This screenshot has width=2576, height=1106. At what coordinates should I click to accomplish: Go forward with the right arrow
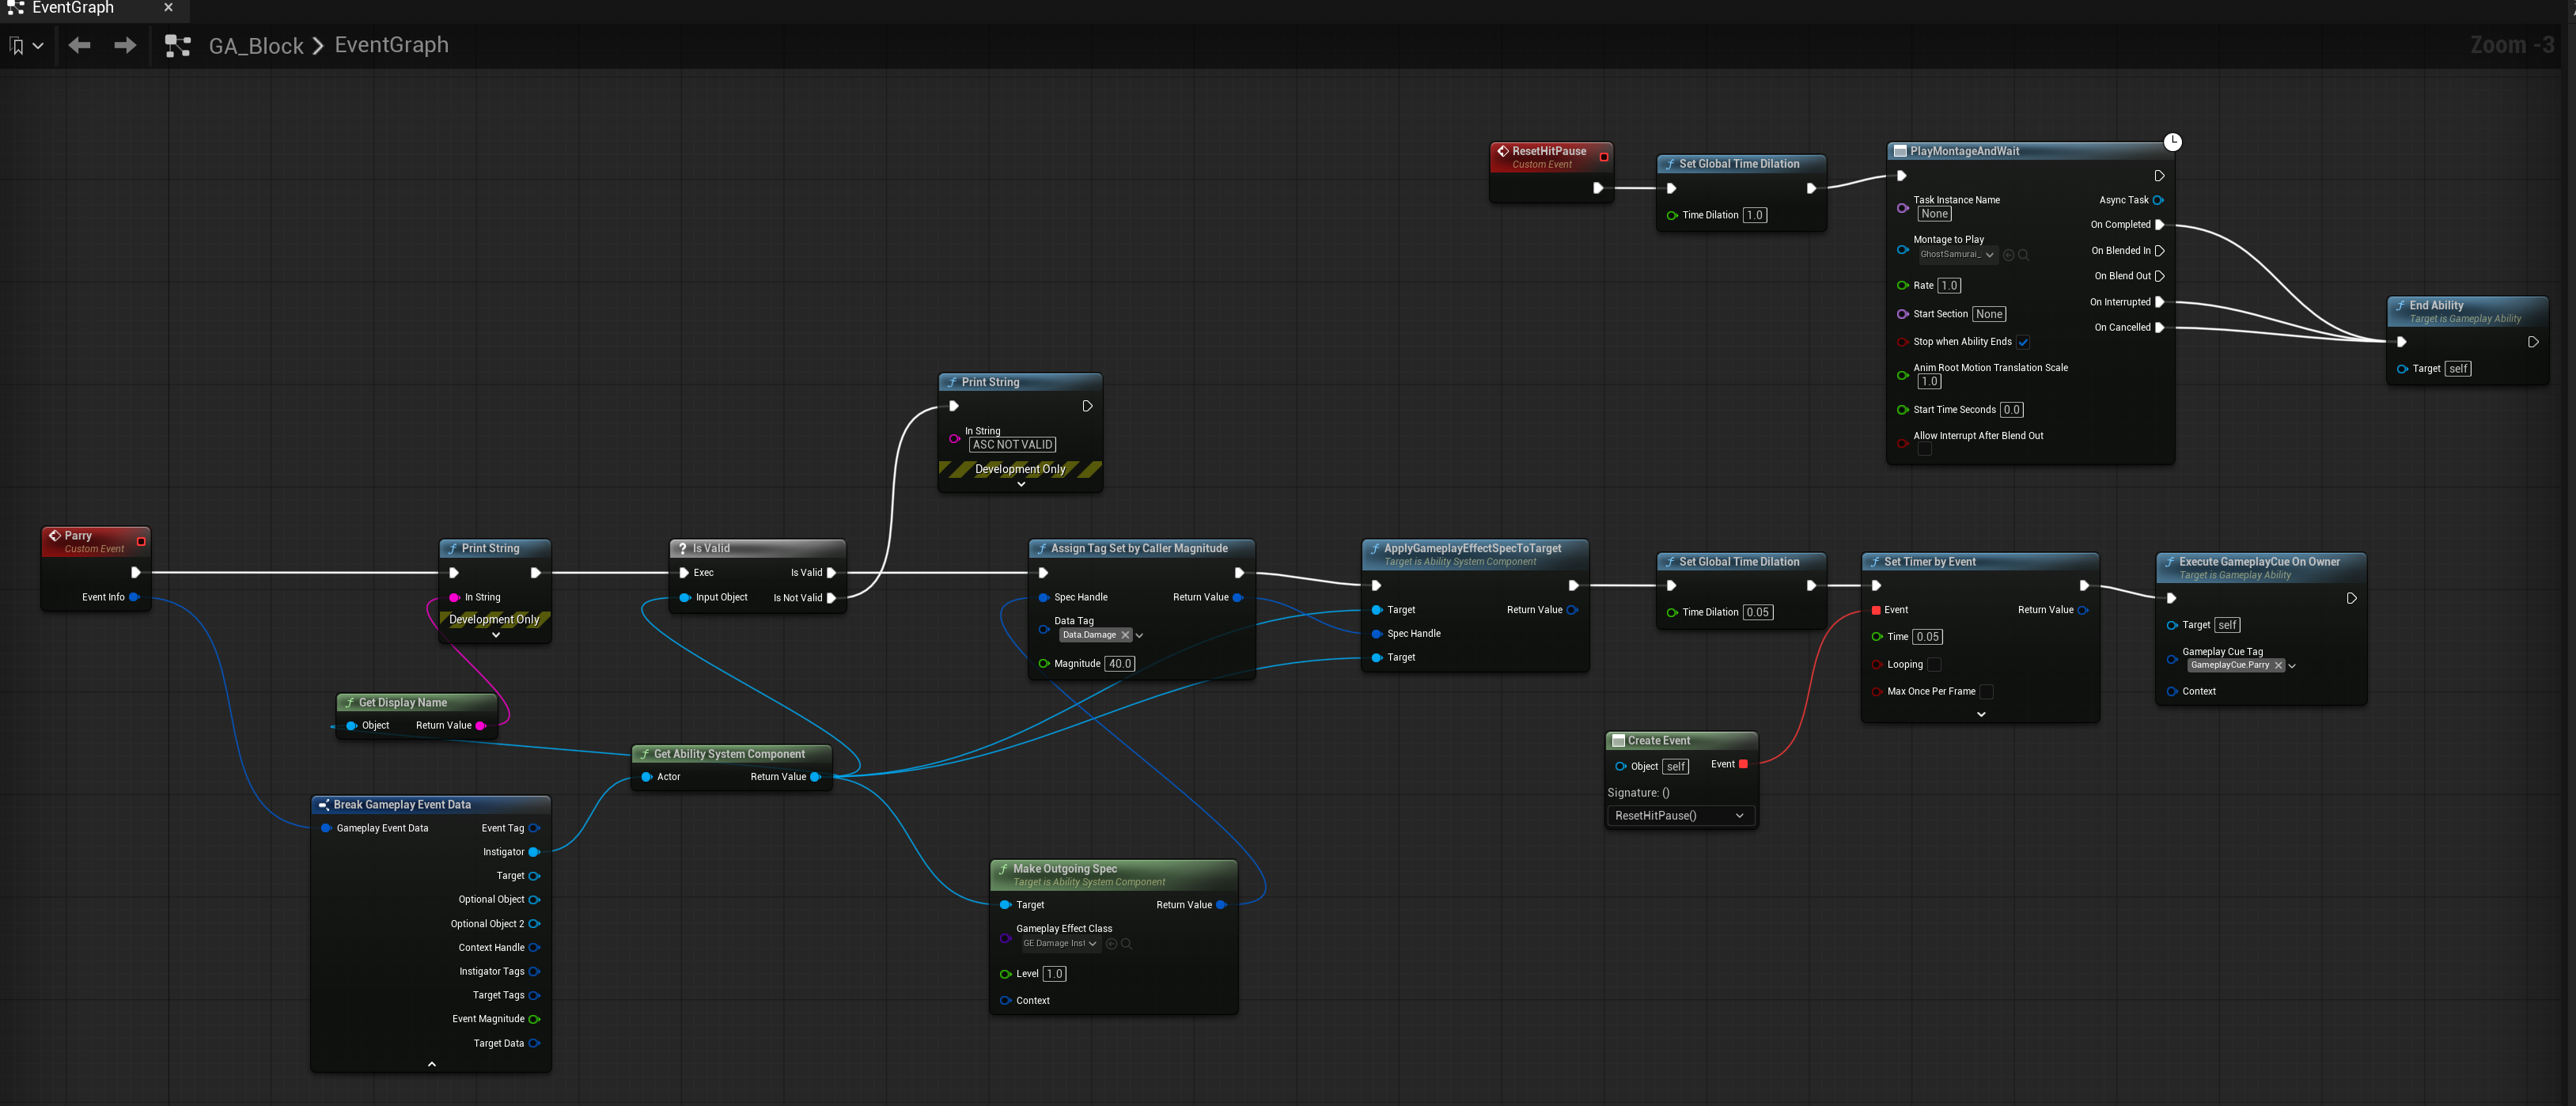125,45
